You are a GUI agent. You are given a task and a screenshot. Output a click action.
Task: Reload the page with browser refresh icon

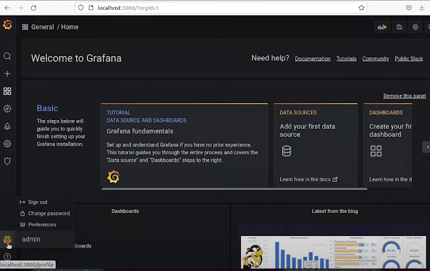34,8
